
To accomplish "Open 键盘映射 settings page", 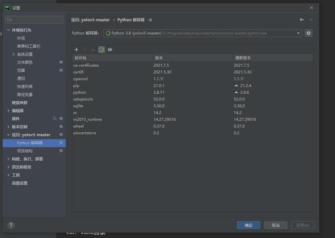I will pos(20,102).
